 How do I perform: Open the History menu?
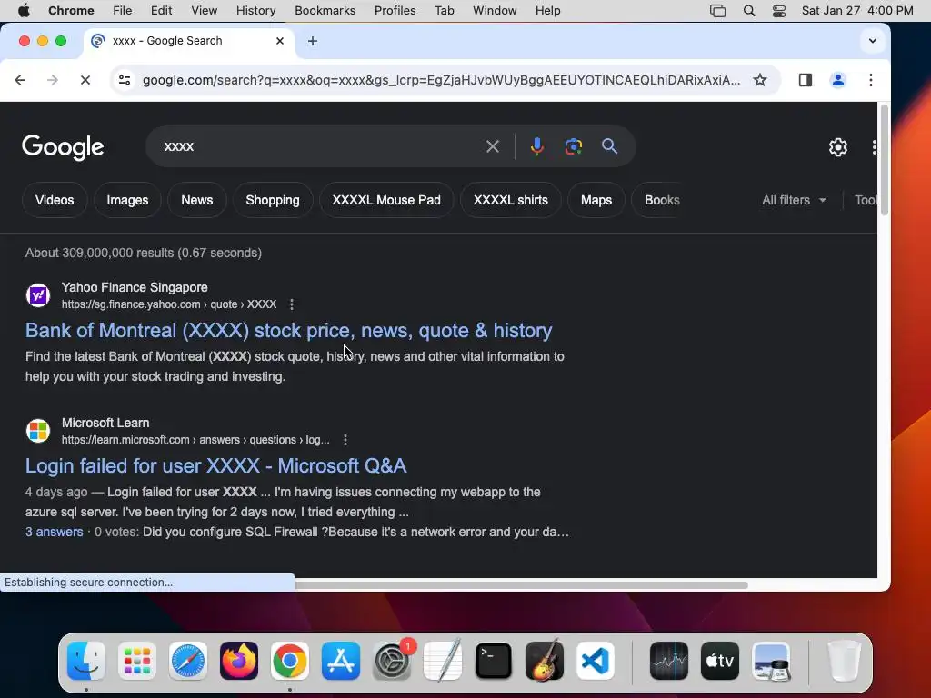pos(255,11)
